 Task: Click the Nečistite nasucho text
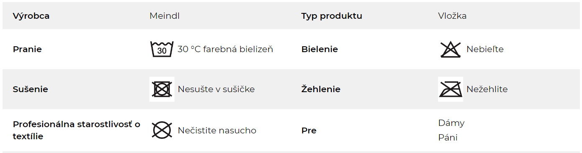click(217, 130)
